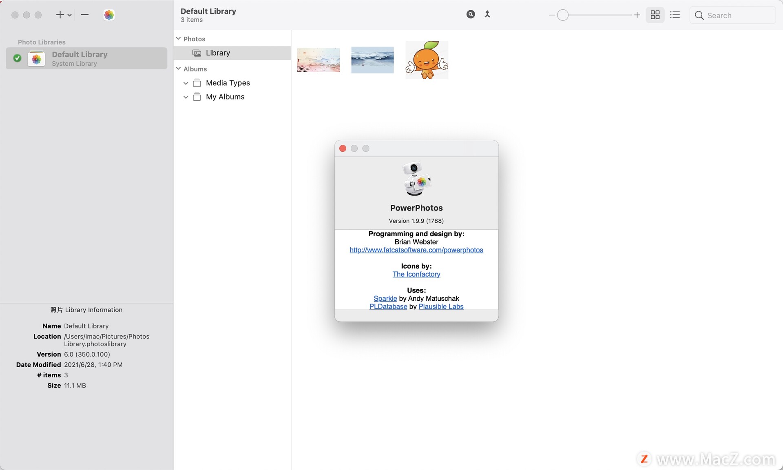The width and height of the screenshot is (783, 470).
Task: Adjust the thumbnail size slider knob
Action: point(563,15)
